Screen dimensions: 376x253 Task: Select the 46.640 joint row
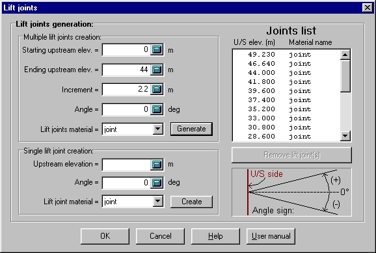click(x=286, y=64)
